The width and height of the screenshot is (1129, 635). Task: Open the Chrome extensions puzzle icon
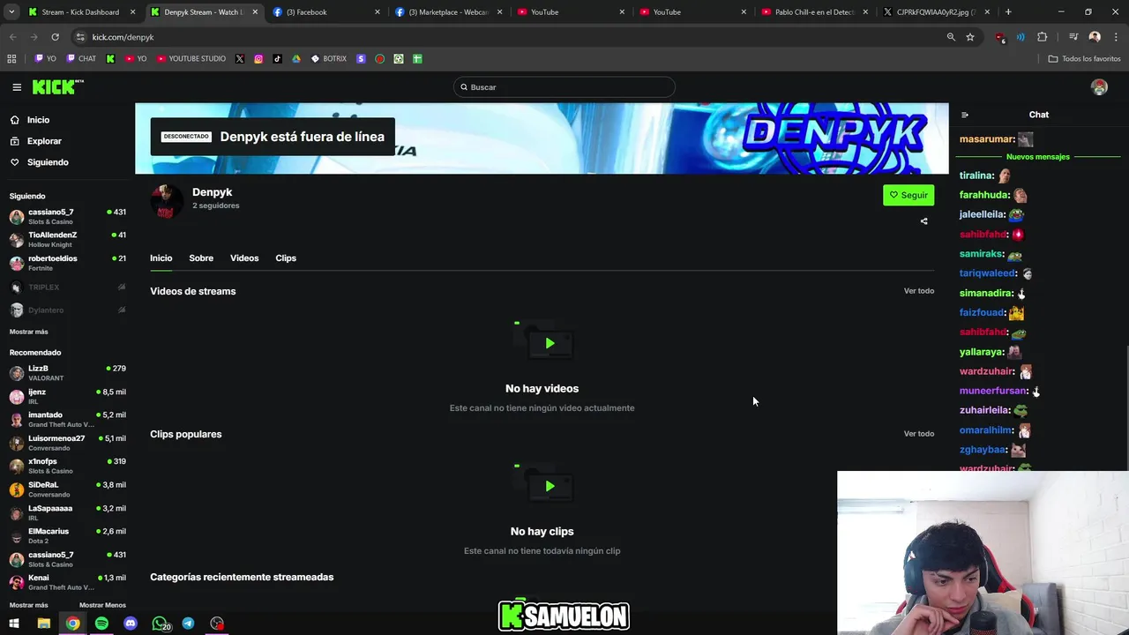tap(1042, 37)
